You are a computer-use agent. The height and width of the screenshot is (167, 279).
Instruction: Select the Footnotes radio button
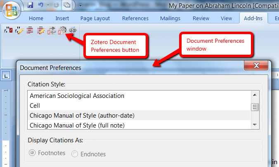[32, 153]
